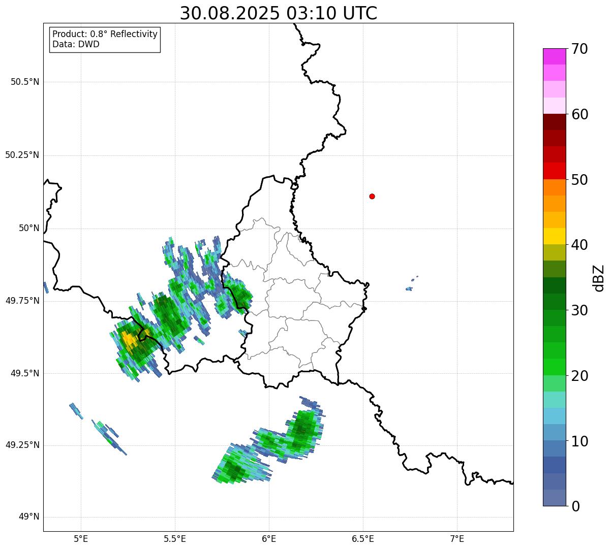Click the magenta top colorbar segment
This screenshot has width=611, height=549.
(555, 56)
